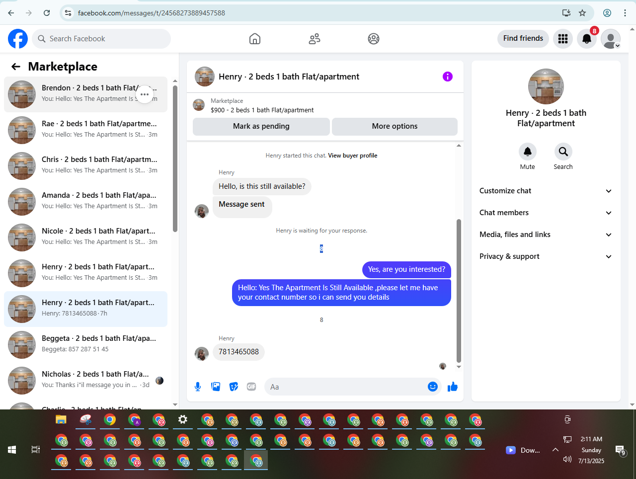Click the conversation list scrollbar thumb
This screenshot has height=479, width=636.
click(175, 158)
